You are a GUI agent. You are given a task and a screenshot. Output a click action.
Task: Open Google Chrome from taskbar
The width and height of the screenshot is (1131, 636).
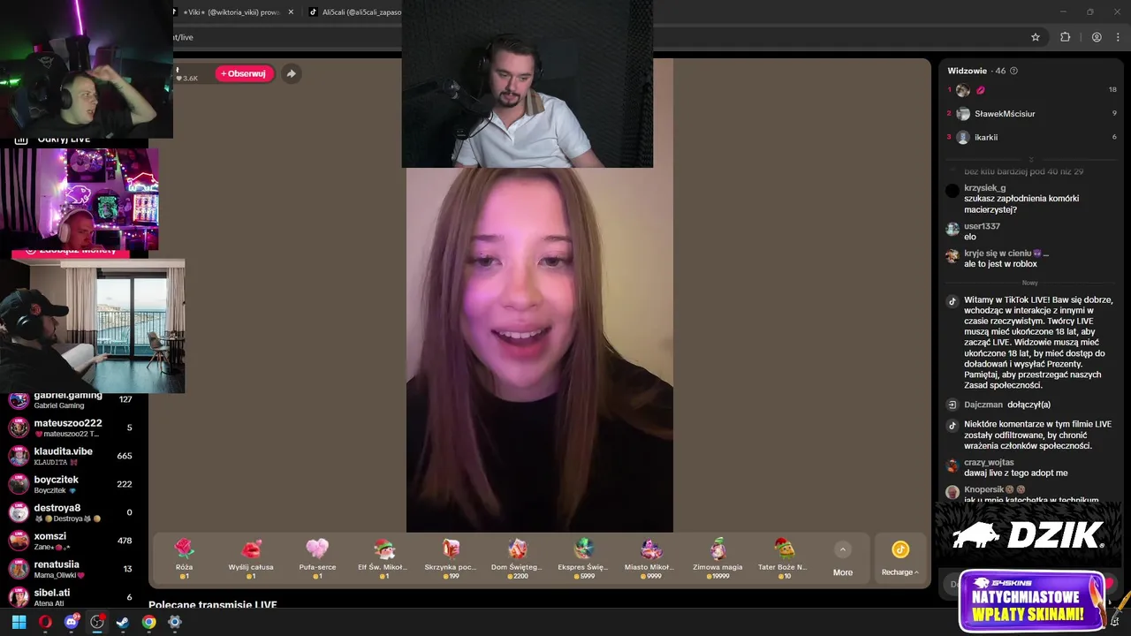[148, 622]
